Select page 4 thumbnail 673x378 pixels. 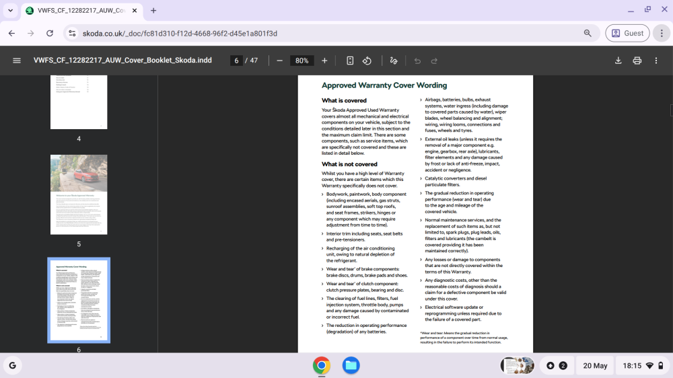click(x=79, y=102)
